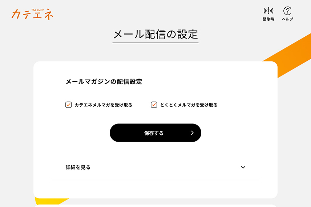This screenshot has height=207, width=311.
Task: Uncheck the カテエネメルマガ checkbox
Action: (68, 105)
